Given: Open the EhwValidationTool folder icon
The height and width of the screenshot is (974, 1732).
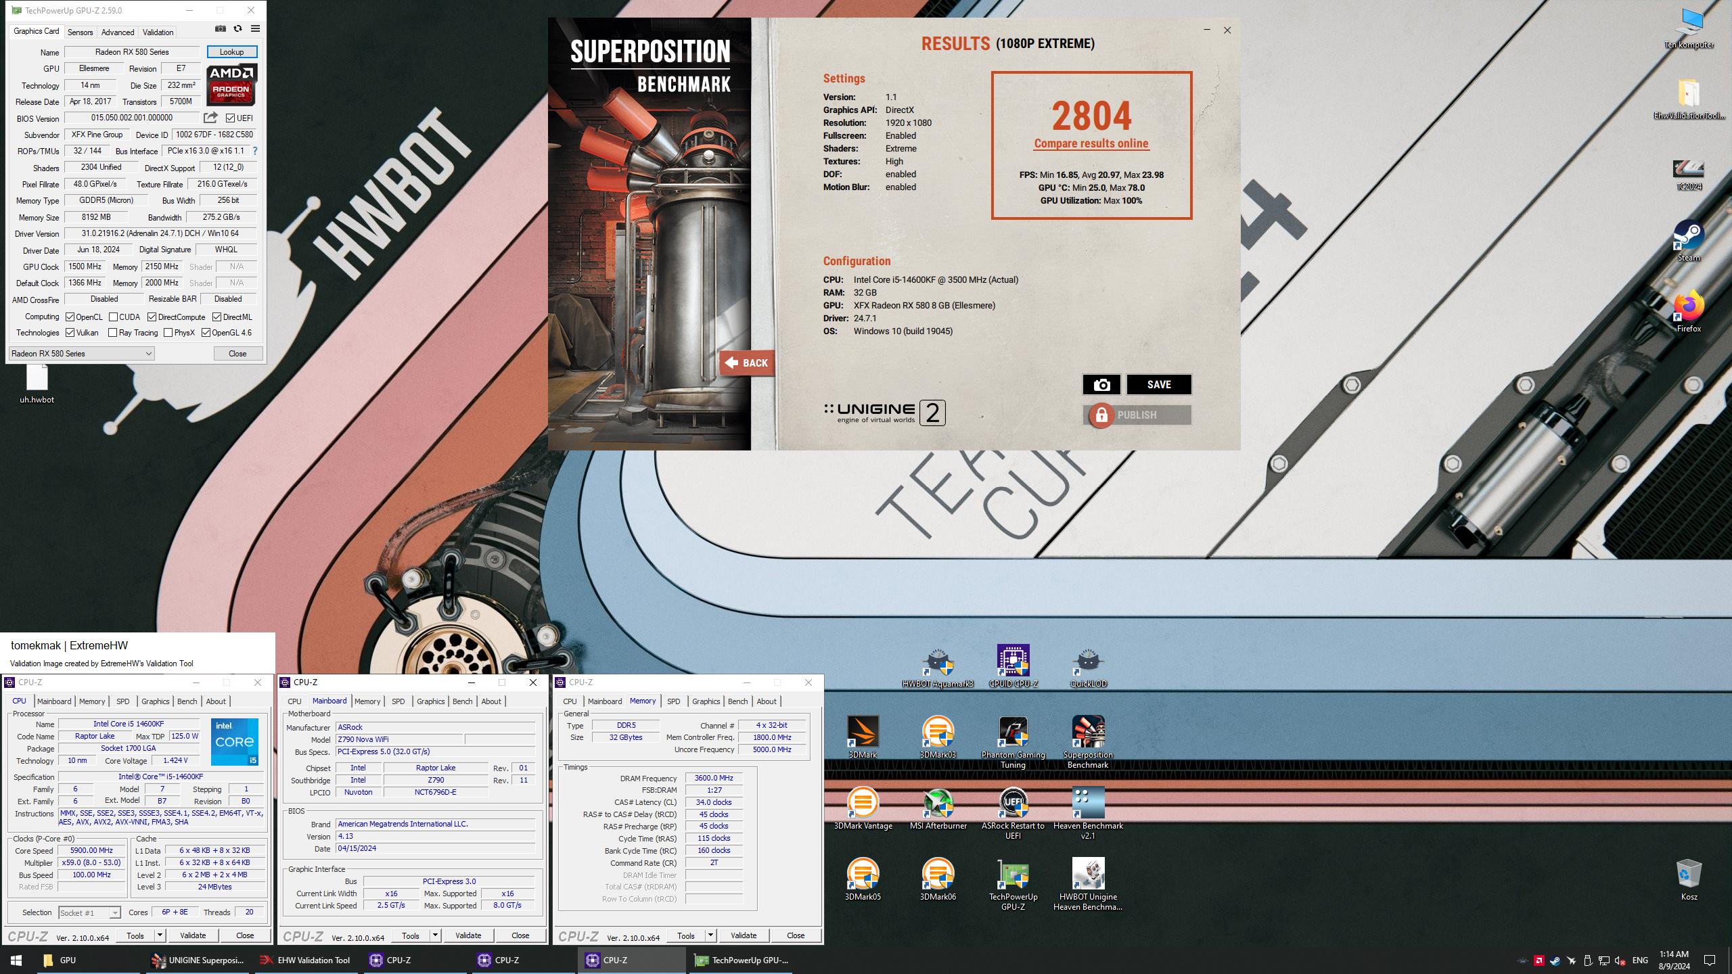Looking at the screenshot, I should click(1689, 99).
